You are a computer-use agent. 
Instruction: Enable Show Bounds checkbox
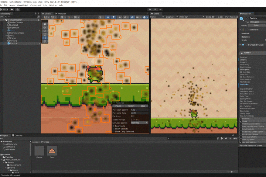click(113, 129)
